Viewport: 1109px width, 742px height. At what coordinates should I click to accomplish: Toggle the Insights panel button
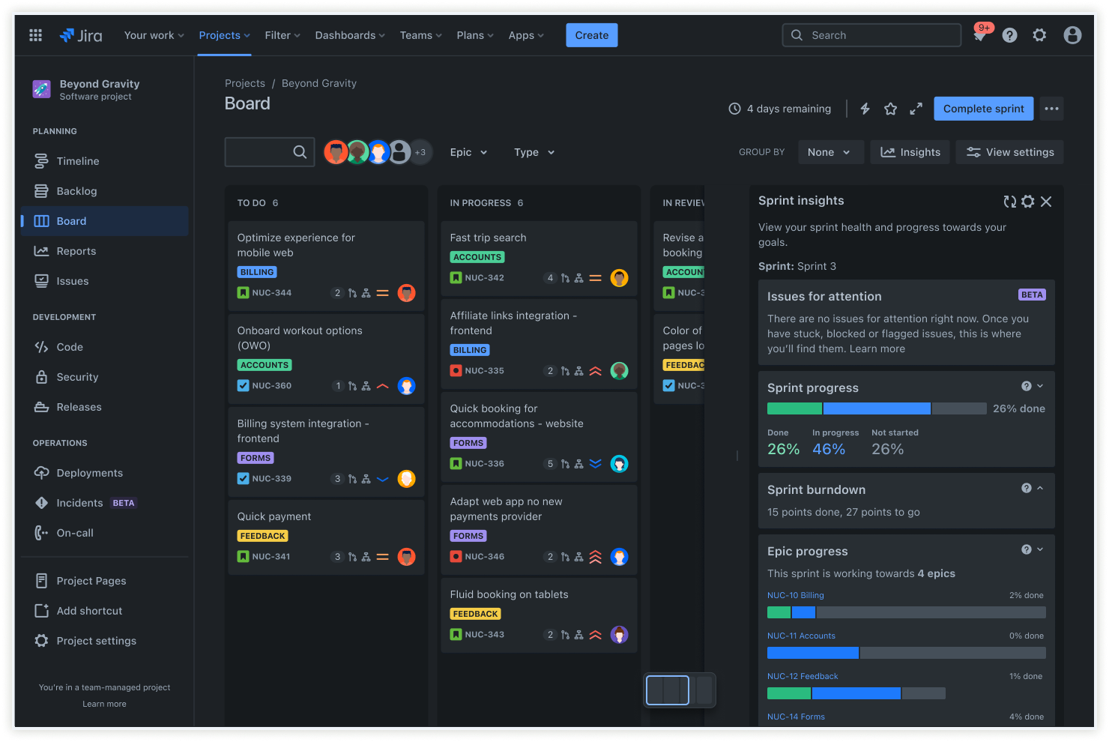[x=910, y=151]
